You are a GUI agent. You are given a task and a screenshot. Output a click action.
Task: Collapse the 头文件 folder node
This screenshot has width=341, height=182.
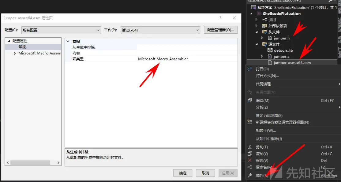coord(257,32)
